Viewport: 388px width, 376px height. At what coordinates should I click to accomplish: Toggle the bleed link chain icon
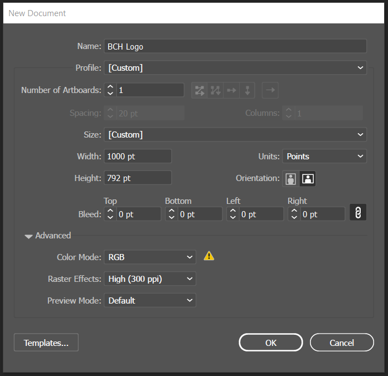click(x=358, y=212)
